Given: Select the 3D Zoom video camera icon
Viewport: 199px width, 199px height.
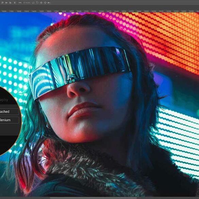Looking at the screenshot, I should 49,3.
